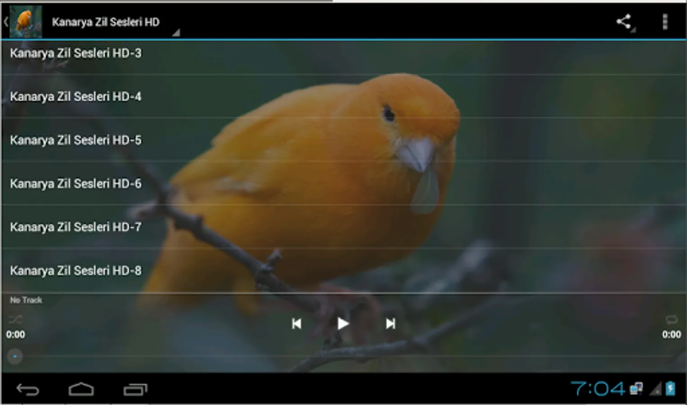Click the seek bar thumb
Viewport: 687px width, 405px height.
point(15,356)
